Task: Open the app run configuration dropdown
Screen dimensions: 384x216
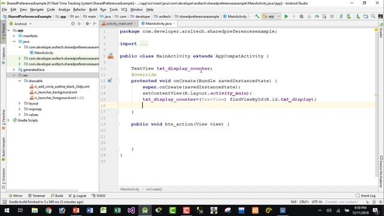Action: [271, 16]
